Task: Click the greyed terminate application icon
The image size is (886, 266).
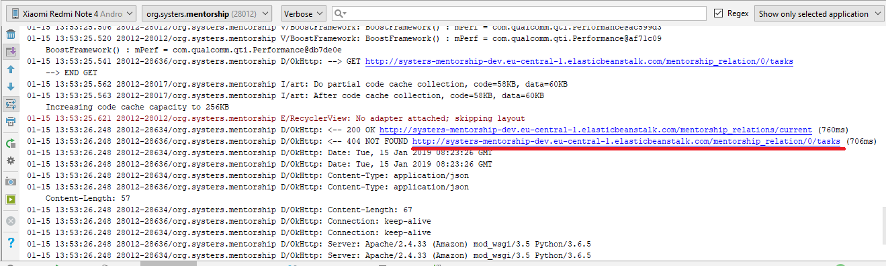Action: coord(11,220)
